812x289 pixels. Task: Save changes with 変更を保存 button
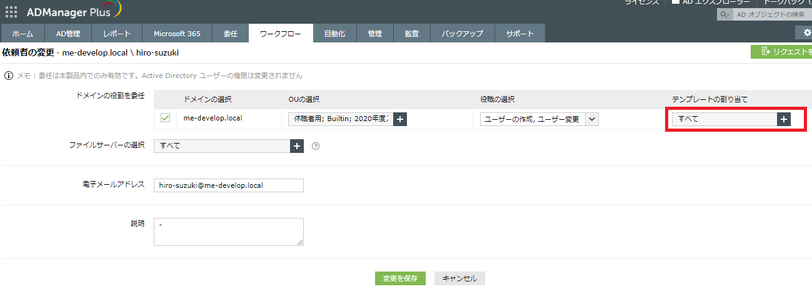point(400,278)
